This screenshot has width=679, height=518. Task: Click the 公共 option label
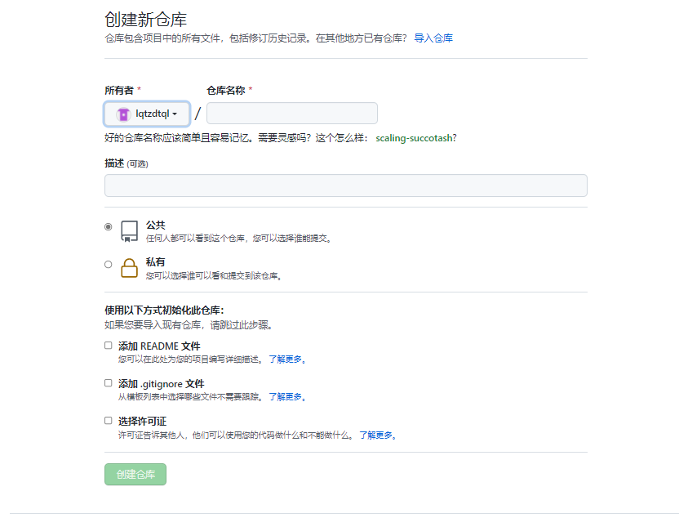click(x=155, y=225)
